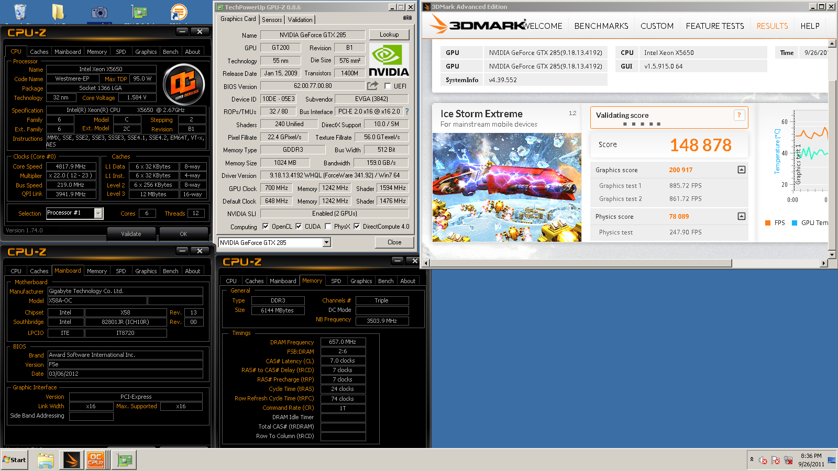The height and width of the screenshot is (471, 838).
Task: Open the camera desktop shortcut icon
Action: click(x=99, y=12)
